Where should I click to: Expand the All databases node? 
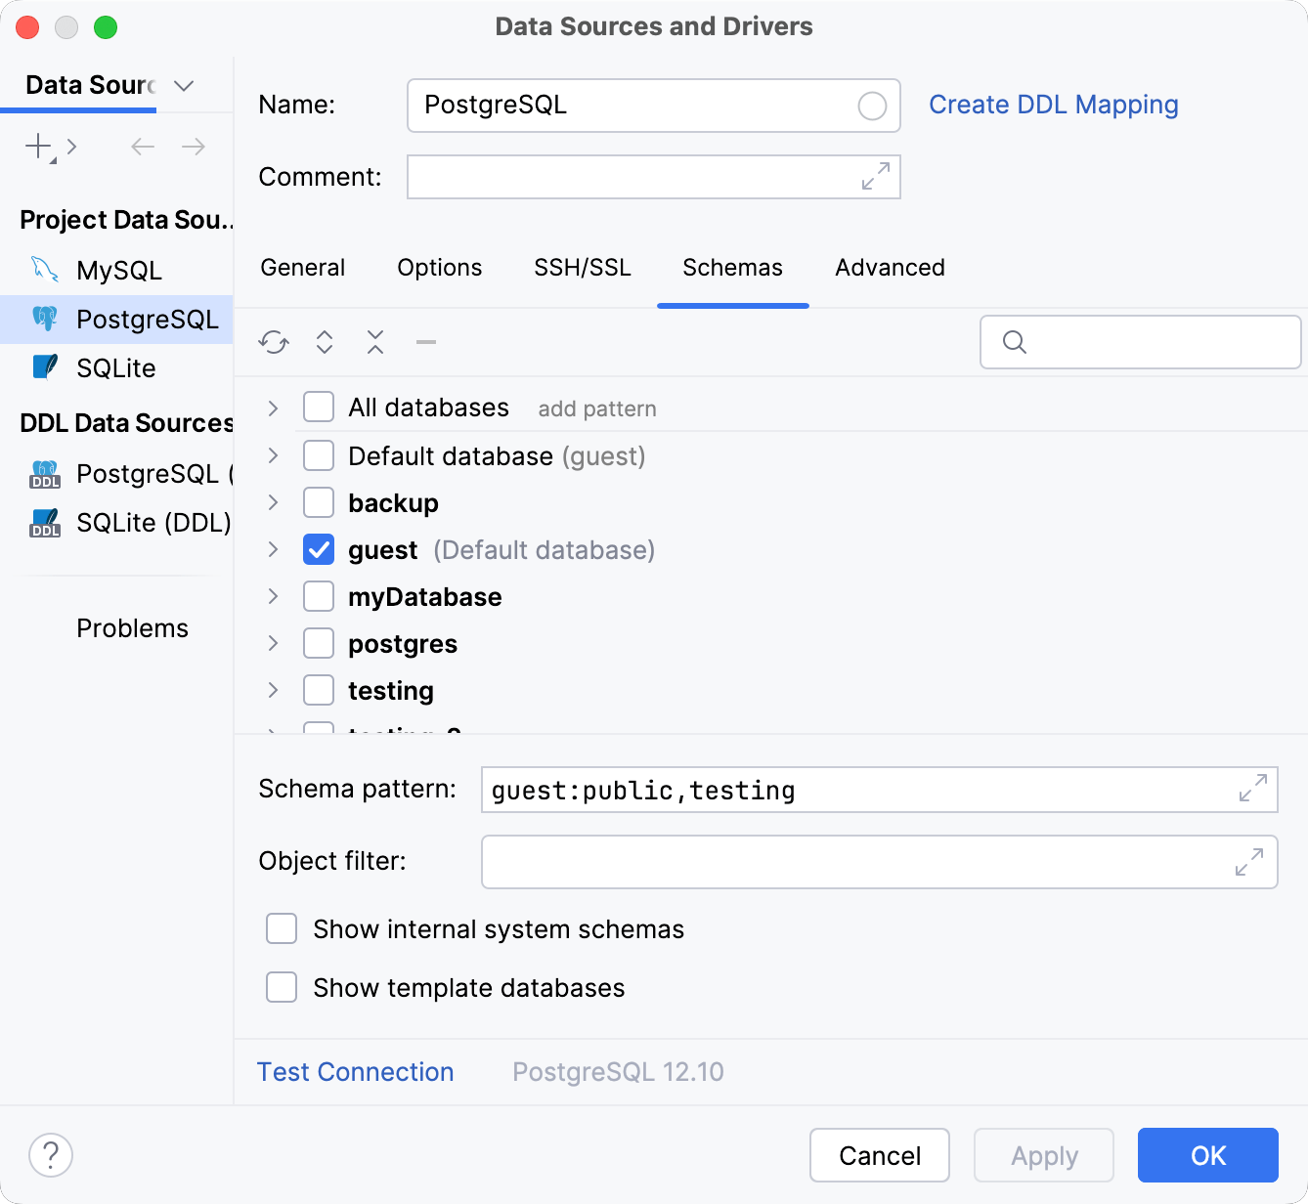click(x=272, y=408)
